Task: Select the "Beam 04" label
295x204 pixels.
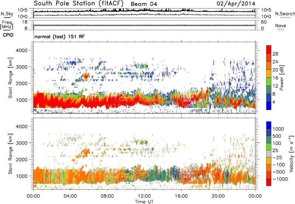Action: (x=144, y=4)
